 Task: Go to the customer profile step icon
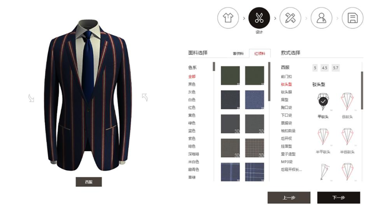click(321, 18)
